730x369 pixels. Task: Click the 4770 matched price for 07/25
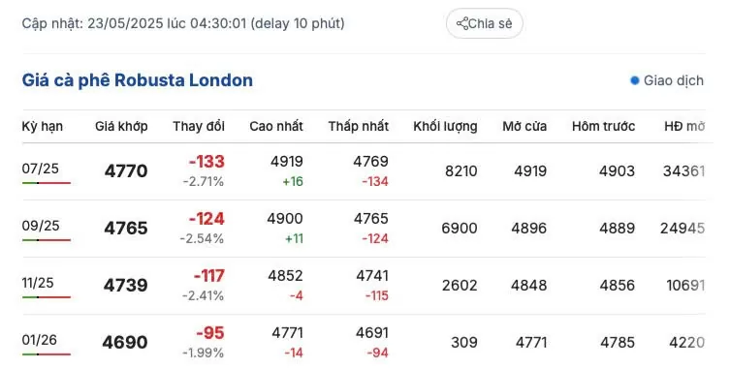click(x=126, y=170)
